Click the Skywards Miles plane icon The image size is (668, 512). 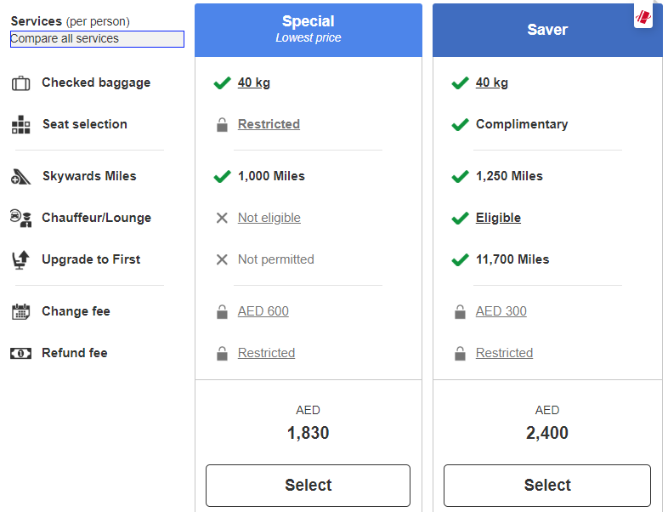click(x=20, y=177)
